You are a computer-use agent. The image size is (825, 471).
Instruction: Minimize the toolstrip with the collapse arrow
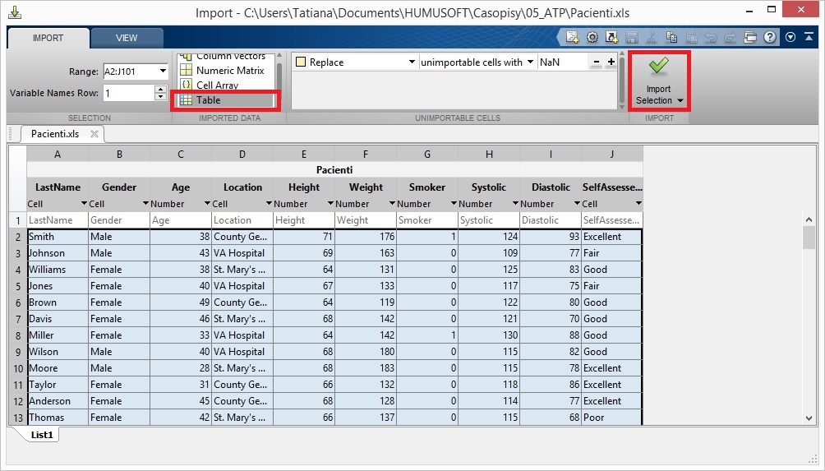tap(809, 37)
